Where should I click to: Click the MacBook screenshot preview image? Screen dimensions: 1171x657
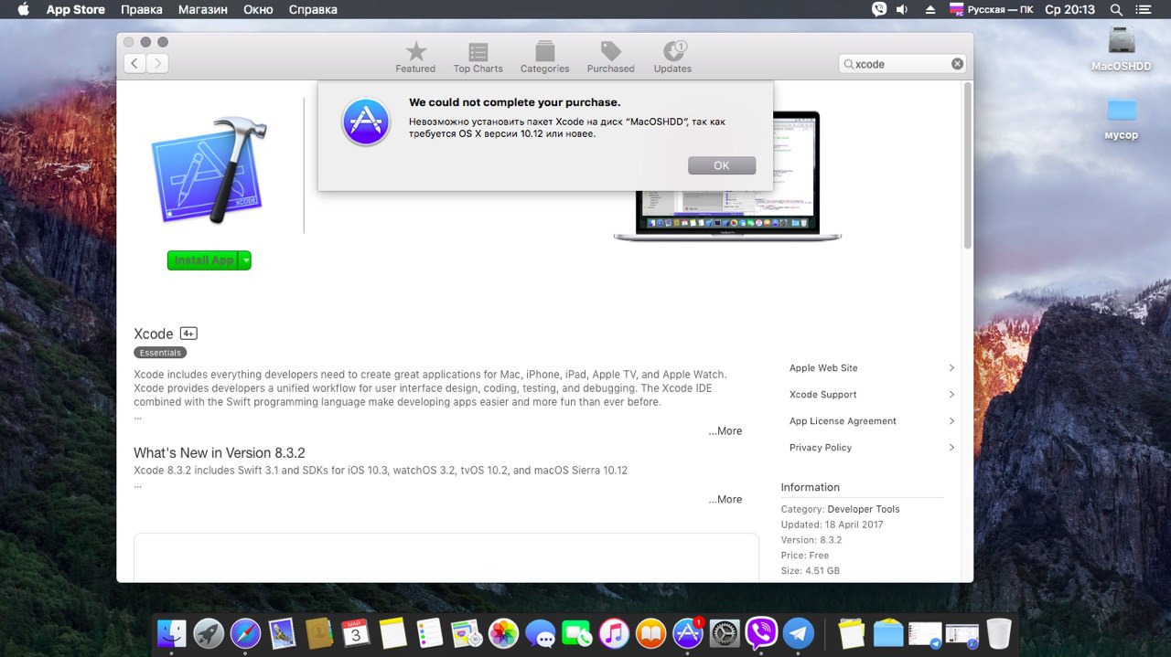[x=727, y=176]
